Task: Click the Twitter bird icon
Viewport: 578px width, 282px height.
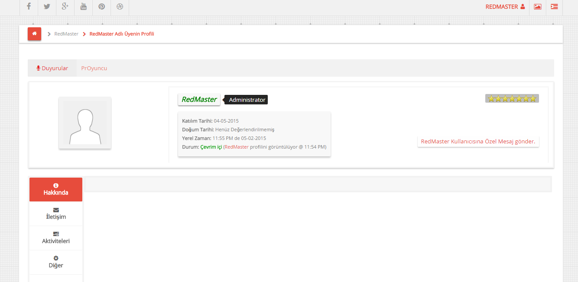Action: point(47,6)
